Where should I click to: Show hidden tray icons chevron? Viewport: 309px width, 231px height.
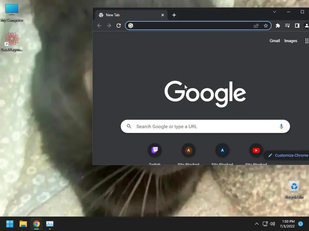(257, 224)
